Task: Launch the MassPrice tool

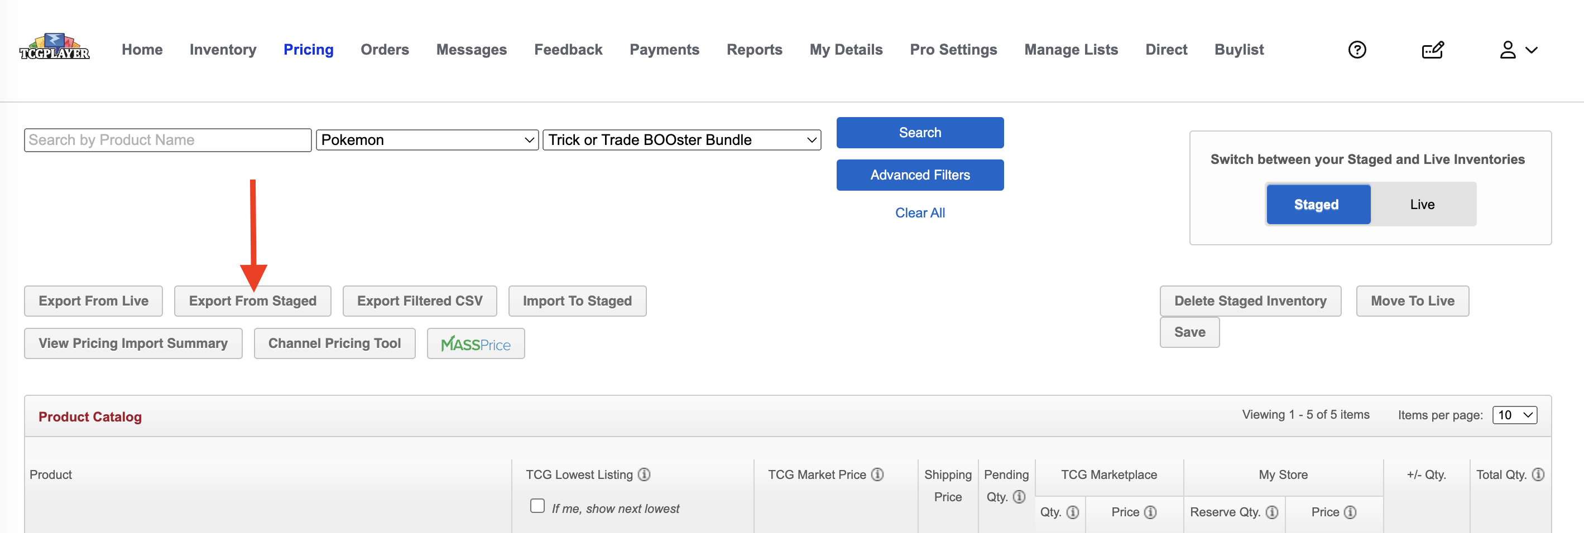Action: point(476,343)
